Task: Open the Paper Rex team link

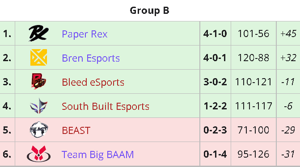Action: point(85,34)
